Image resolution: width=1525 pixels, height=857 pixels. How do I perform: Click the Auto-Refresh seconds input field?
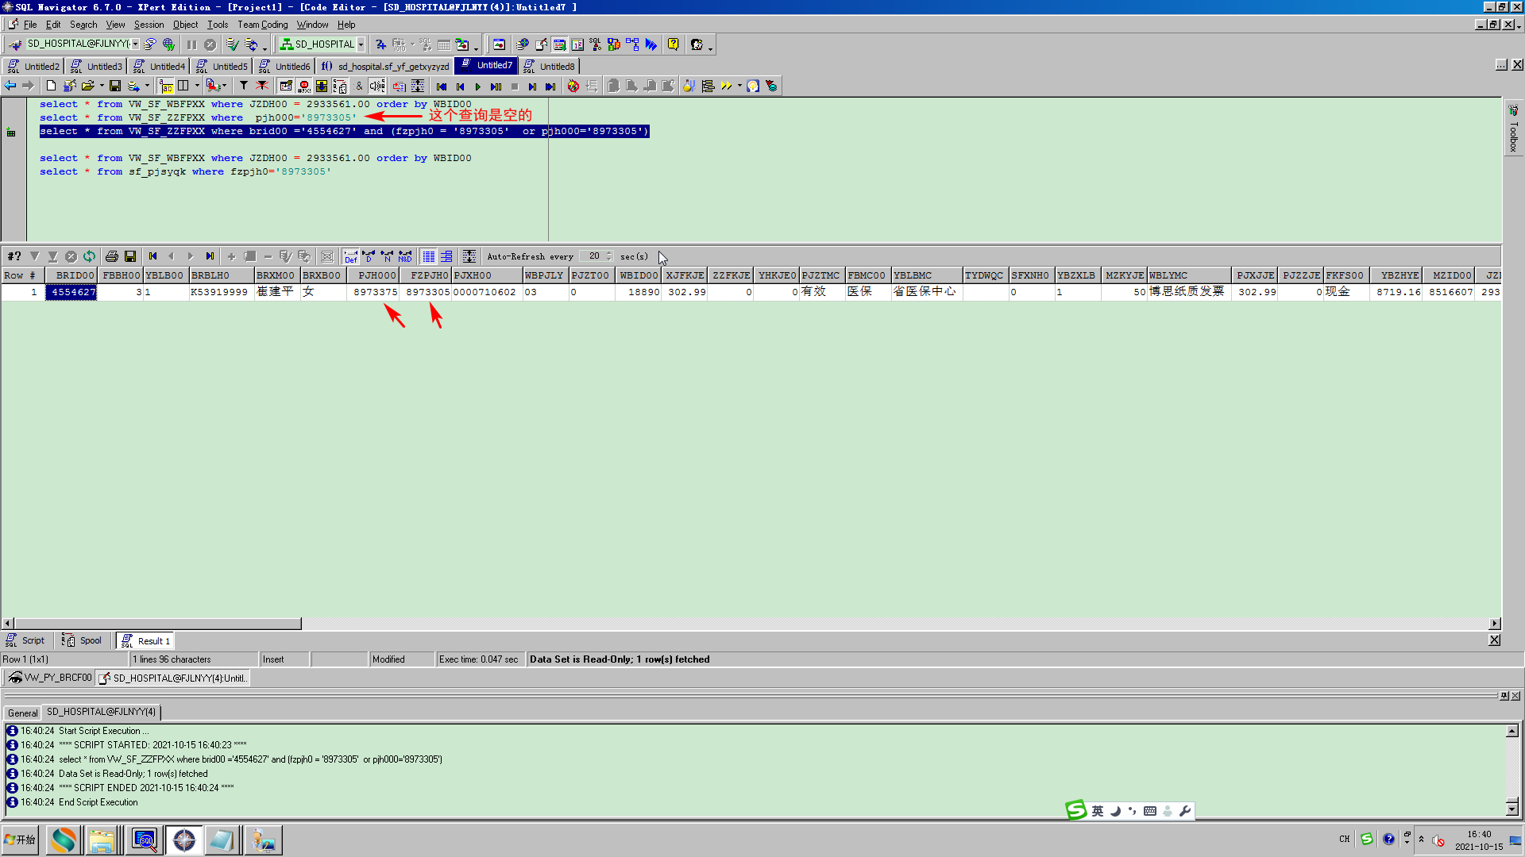tap(593, 256)
